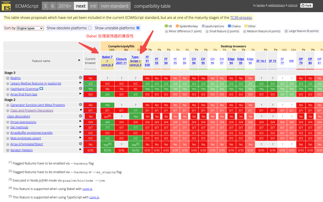Click the Medium feature legend circle

coord(245,31)
